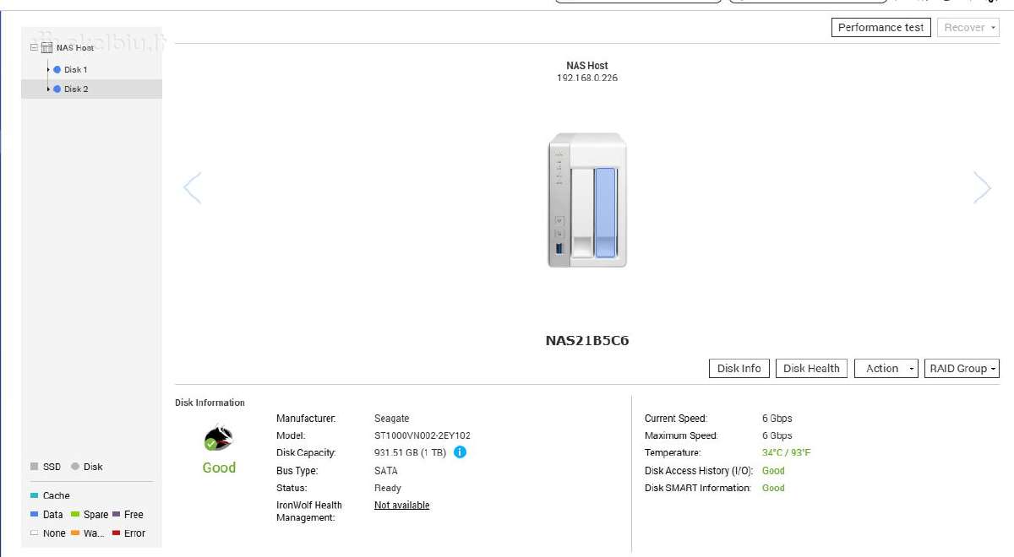
Task: Click the Disk legend circle
Action: point(75,467)
